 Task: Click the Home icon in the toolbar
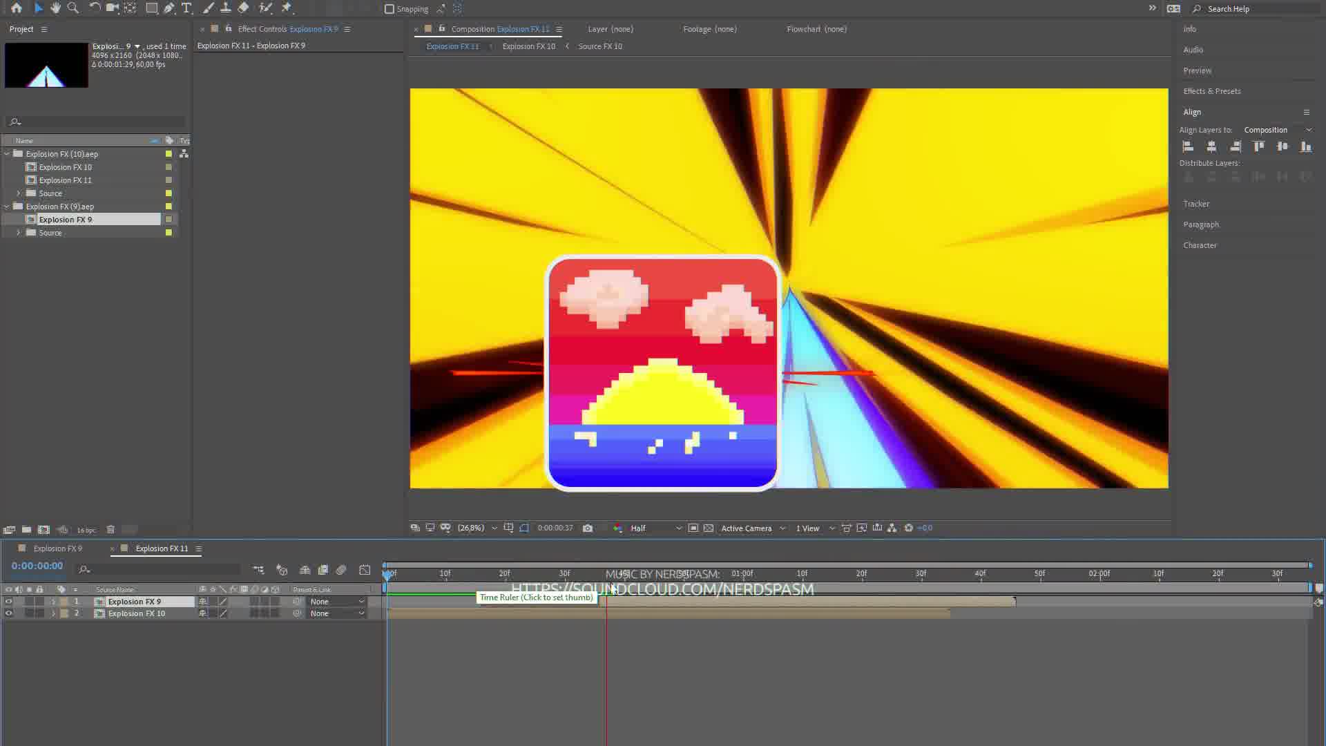tap(16, 8)
